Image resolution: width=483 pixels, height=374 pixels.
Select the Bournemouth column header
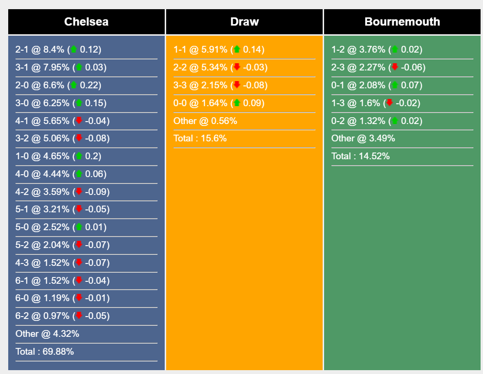tap(402, 22)
